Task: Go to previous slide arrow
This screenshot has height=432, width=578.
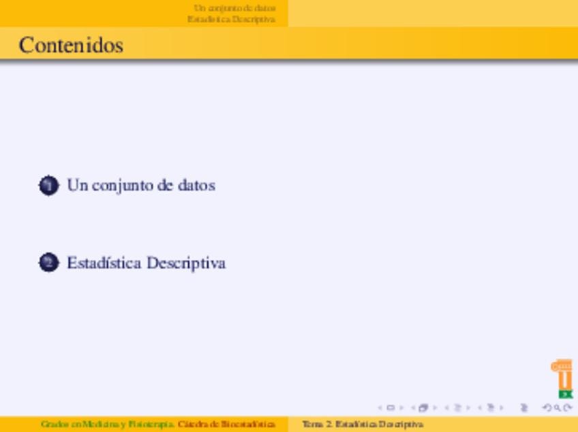Action: coord(380,408)
